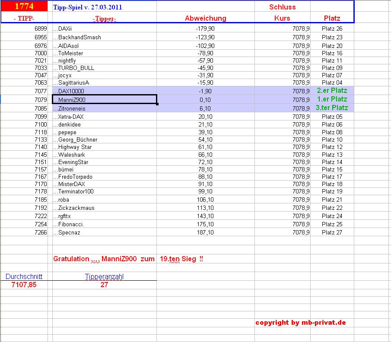Click the Platz 27 cell
The width and height of the screenshot is (391, 342).
pyautogui.click(x=332, y=232)
